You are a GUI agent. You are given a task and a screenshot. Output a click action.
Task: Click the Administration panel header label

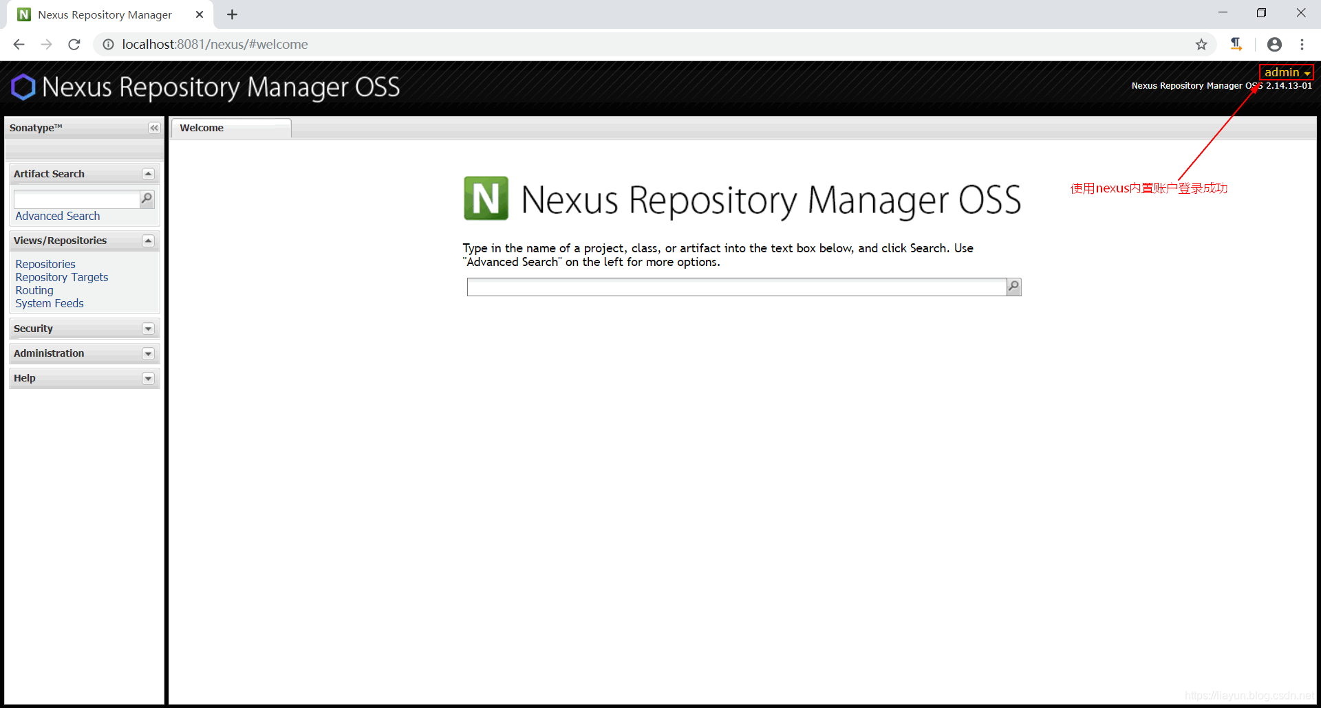pyautogui.click(x=49, y=353)
